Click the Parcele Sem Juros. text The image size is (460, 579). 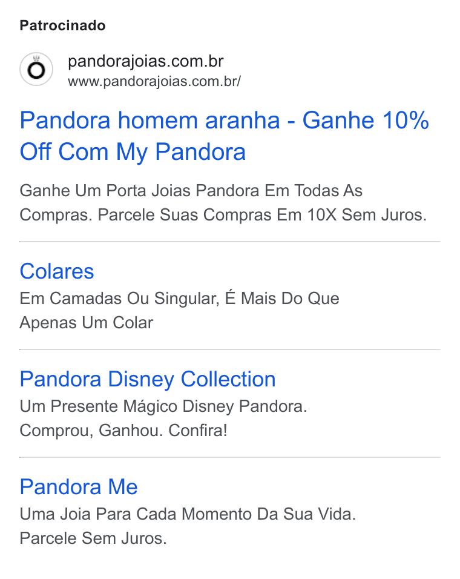pos(93,538)
